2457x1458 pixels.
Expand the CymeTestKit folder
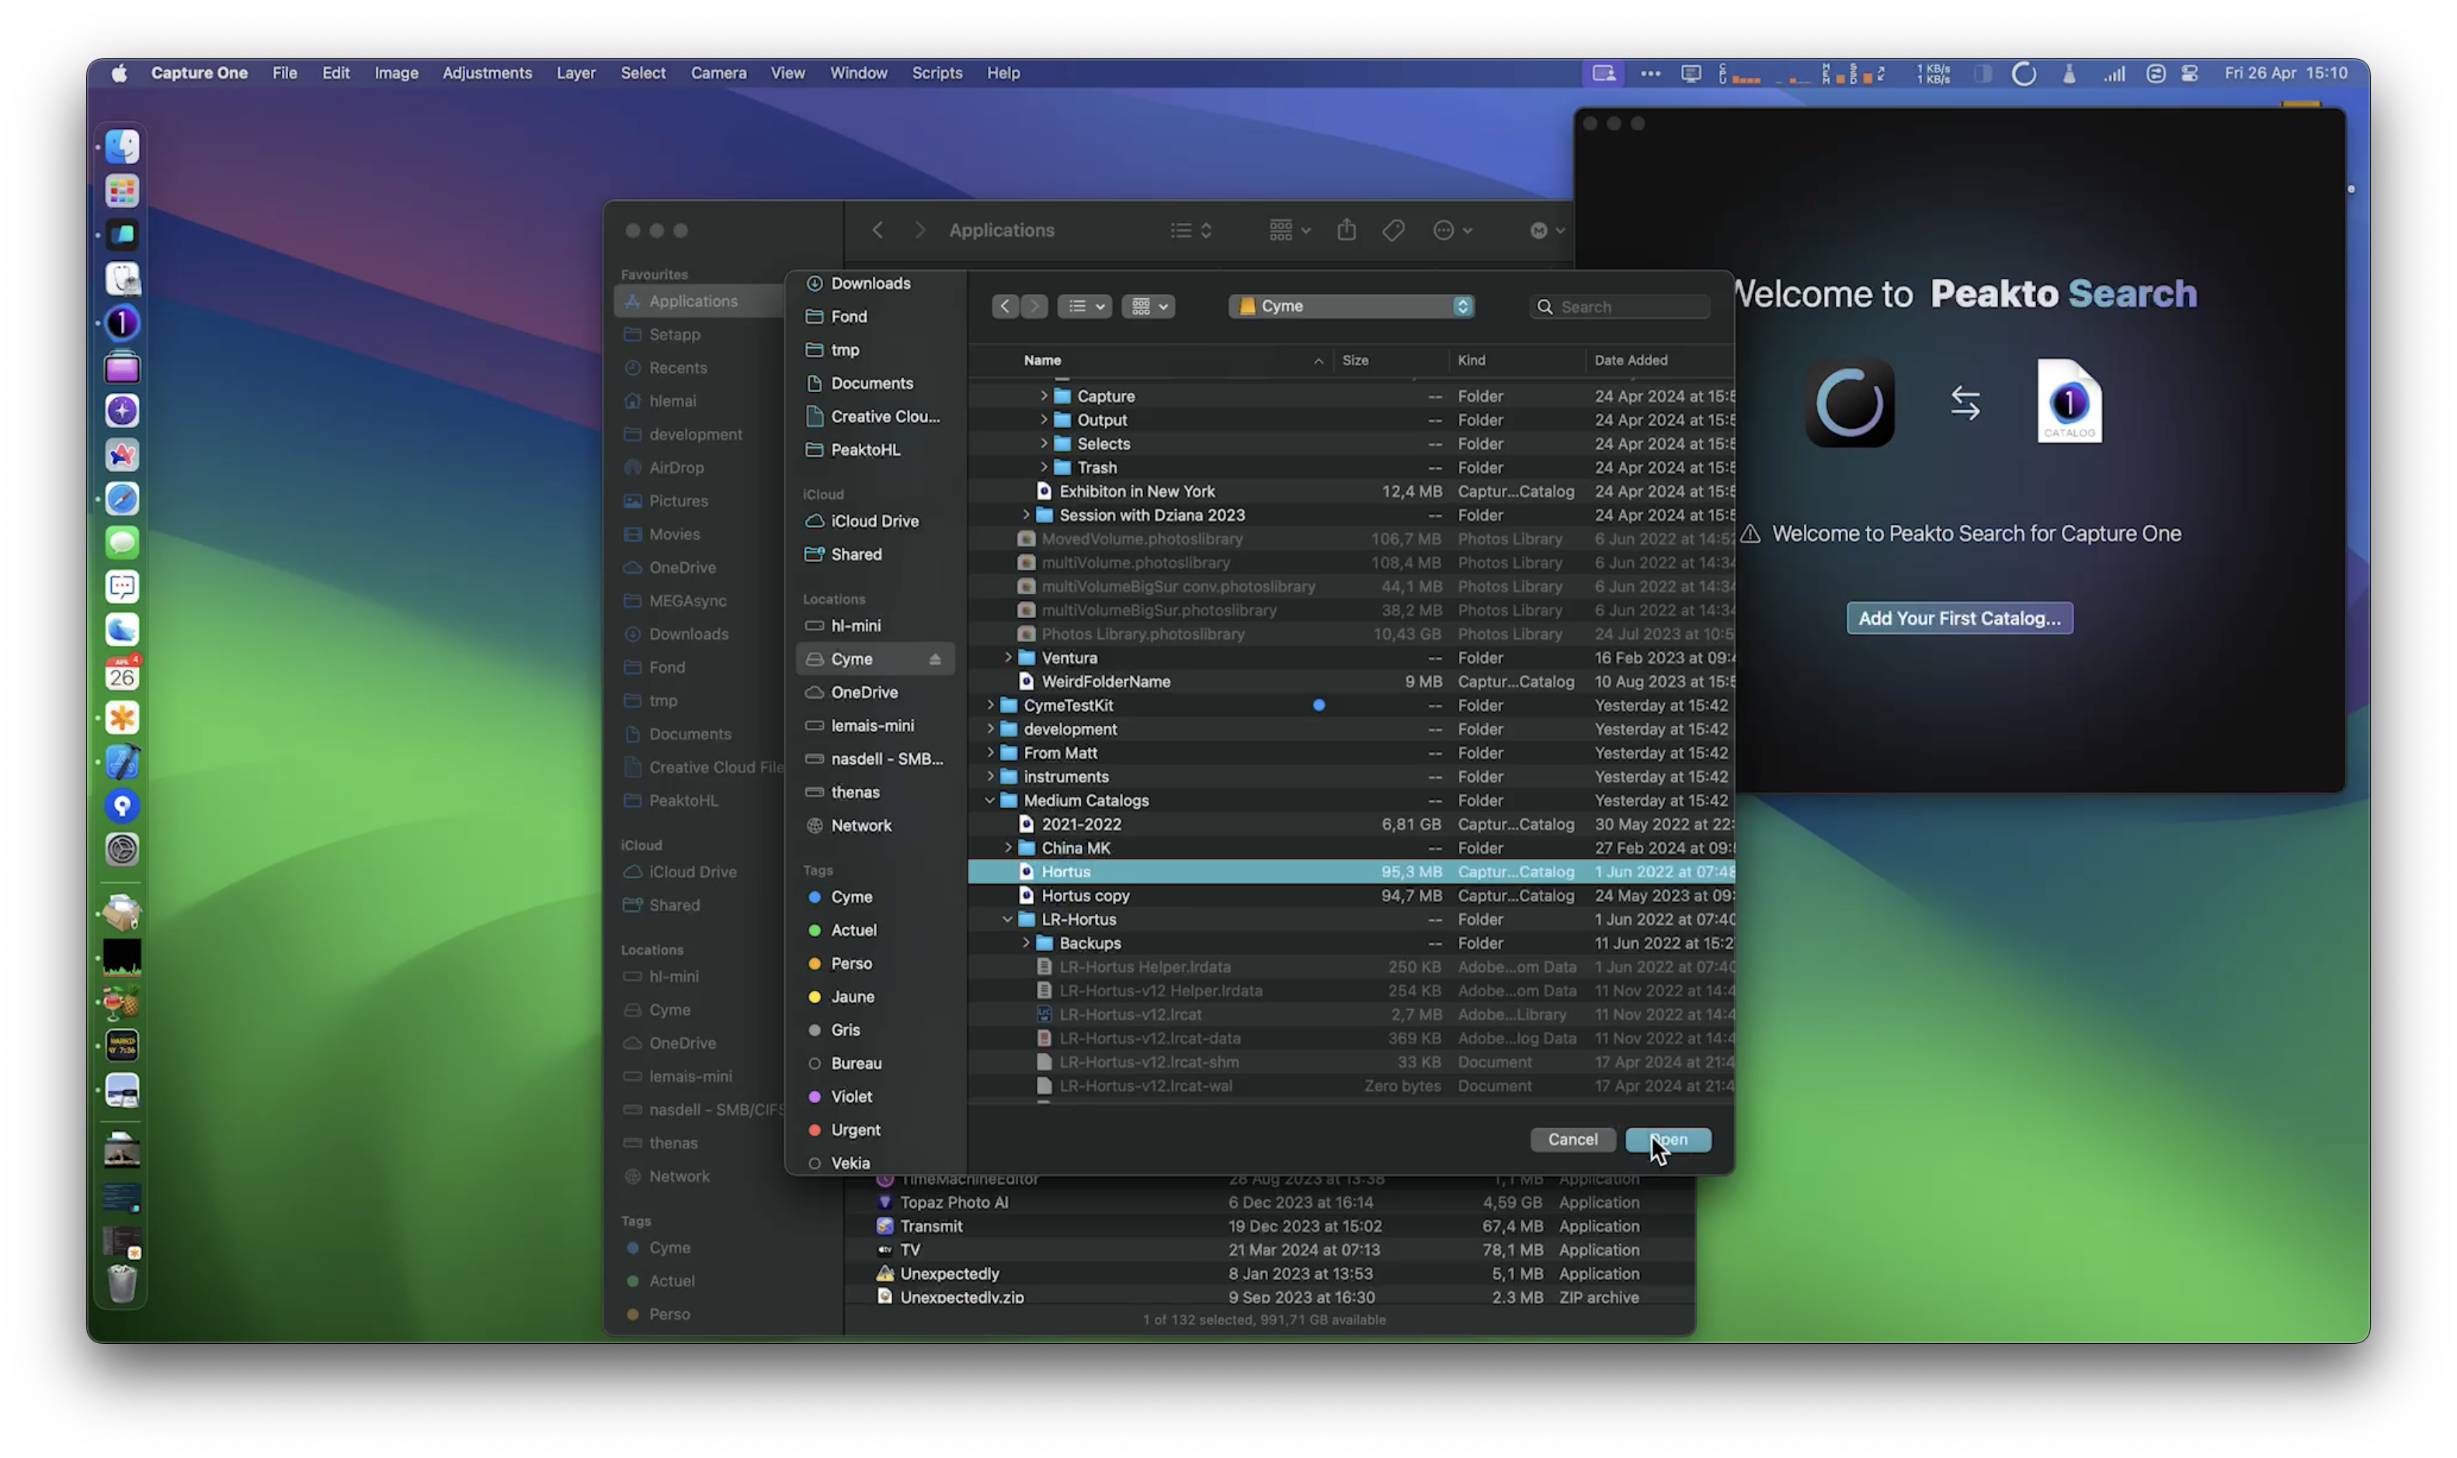[990, 706]
